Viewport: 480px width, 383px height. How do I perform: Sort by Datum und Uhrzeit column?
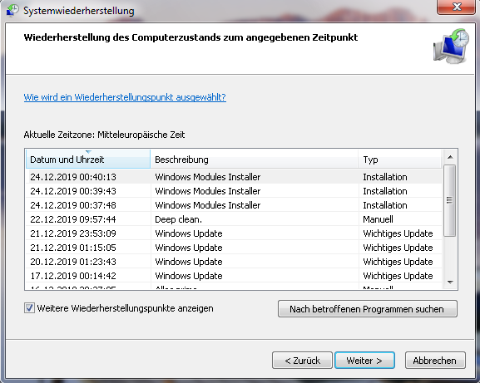tap(88, 159)
